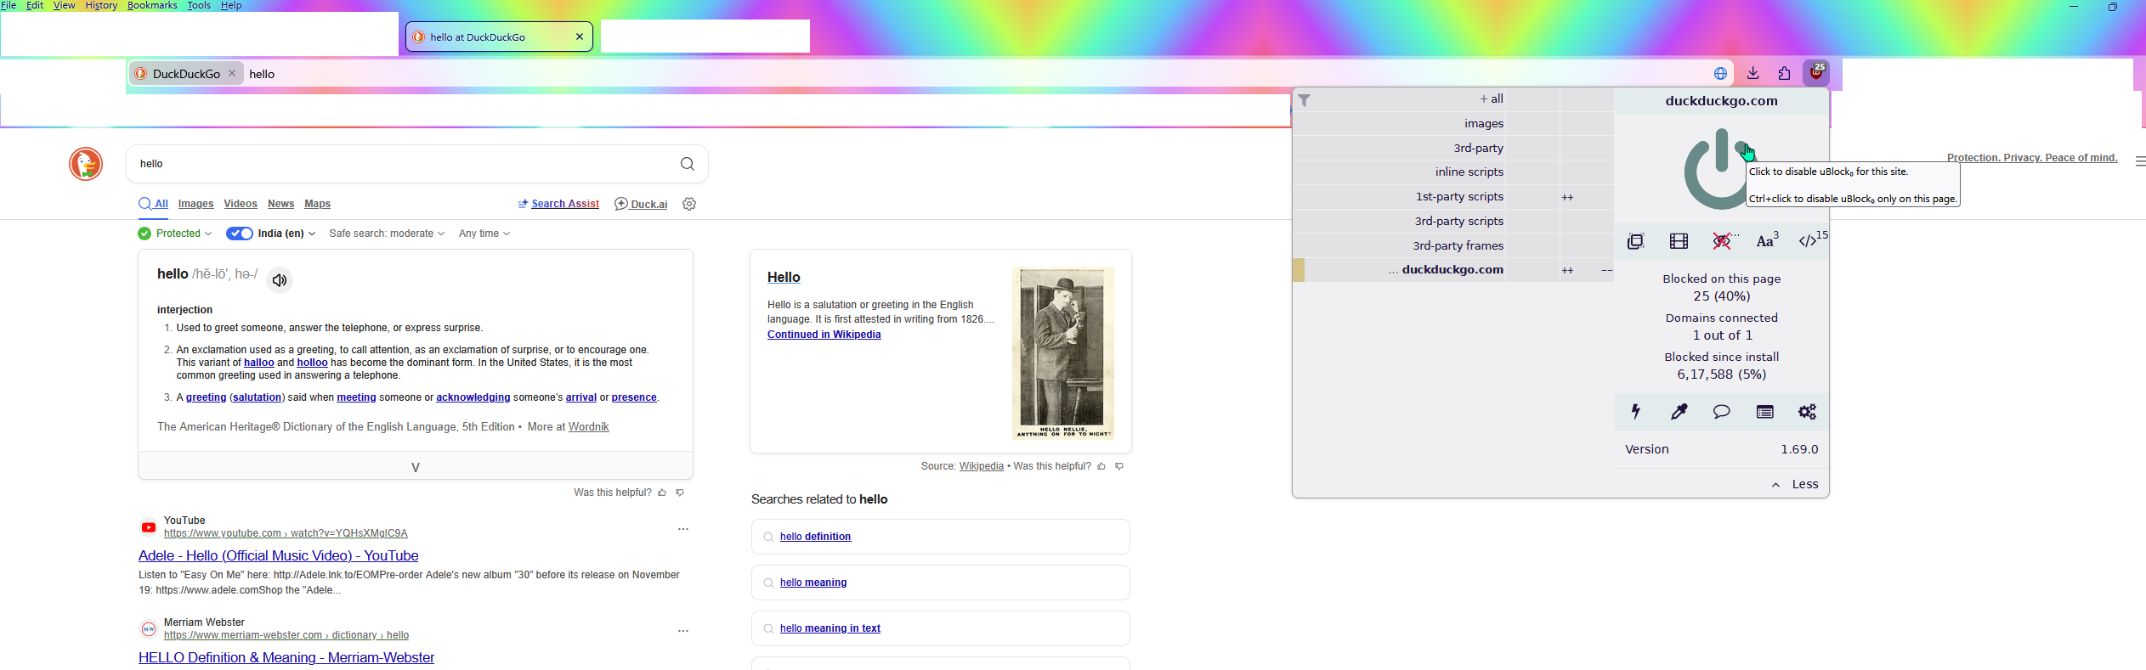Toggle cosmetic filtering in the uBlock popup

click(x=1722, y=241)
